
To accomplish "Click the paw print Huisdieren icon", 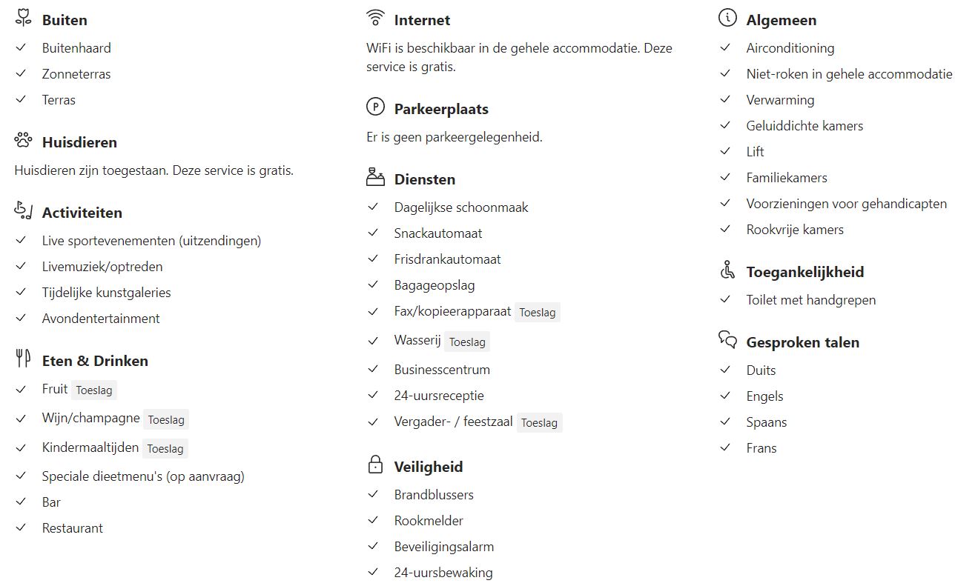I will (23, 140).
